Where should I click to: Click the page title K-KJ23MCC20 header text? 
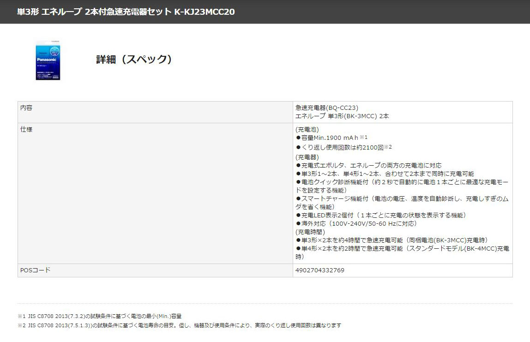tap(126, 12)
